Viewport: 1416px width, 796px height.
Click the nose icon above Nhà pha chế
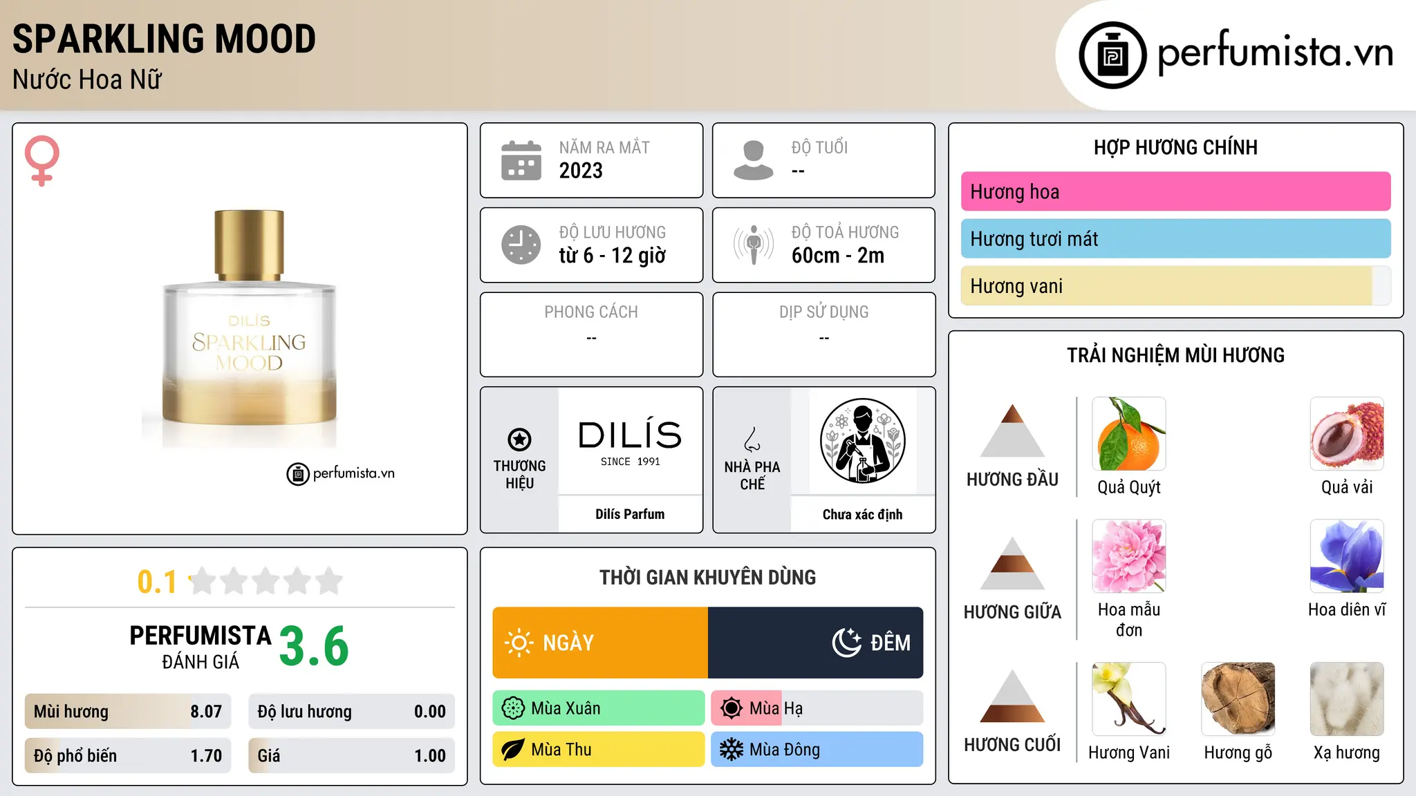coord(752,439)
